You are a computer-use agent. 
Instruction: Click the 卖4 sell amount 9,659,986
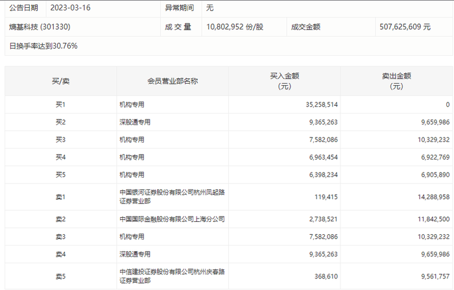(435, 254)
